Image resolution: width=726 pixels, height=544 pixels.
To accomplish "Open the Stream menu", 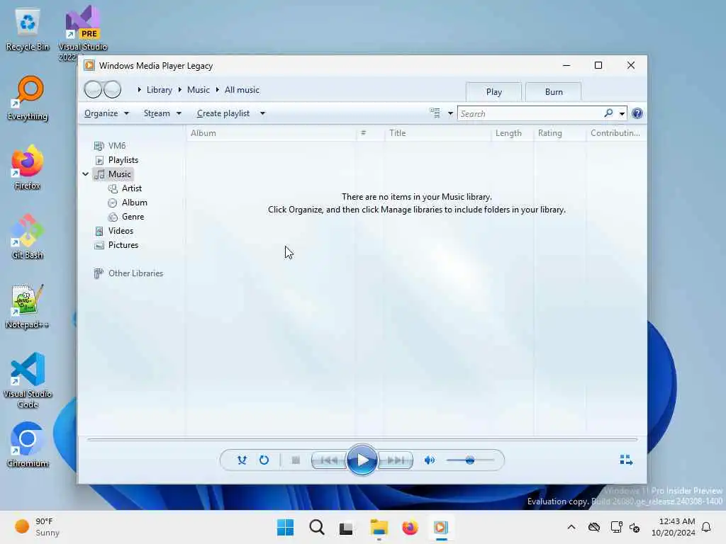I will click(162, 113).
